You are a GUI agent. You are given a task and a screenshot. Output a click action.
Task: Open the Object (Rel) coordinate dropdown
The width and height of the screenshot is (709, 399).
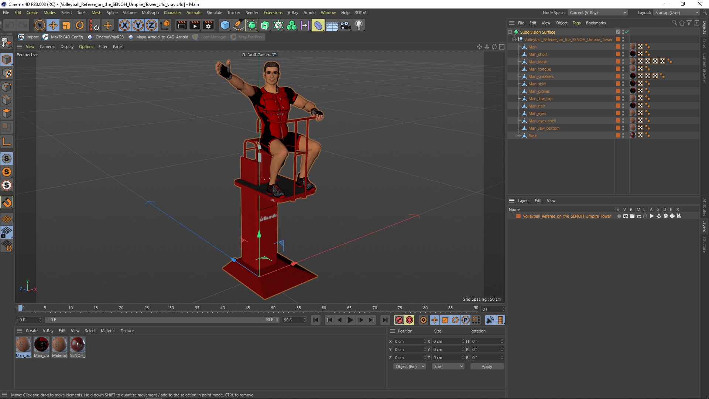pyautogui.click(x=409, y=366)
